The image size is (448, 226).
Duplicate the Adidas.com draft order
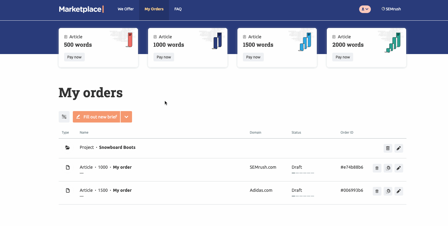388,191
